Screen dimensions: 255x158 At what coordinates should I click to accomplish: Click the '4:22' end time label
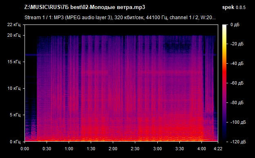[218, 149]
